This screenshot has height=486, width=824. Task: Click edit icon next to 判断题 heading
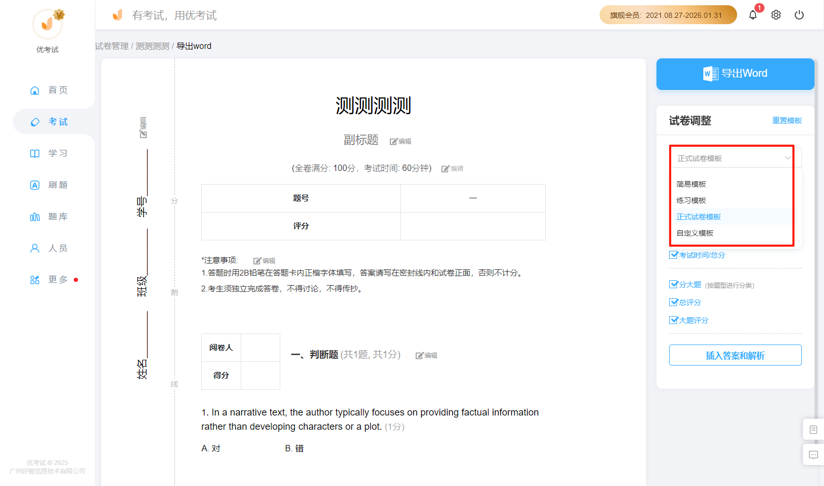pos(426,355)
